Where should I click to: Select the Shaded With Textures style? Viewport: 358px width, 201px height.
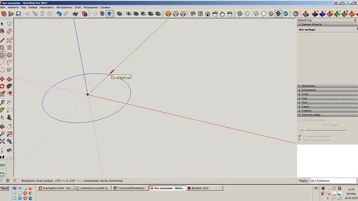[x=279, y=14]
